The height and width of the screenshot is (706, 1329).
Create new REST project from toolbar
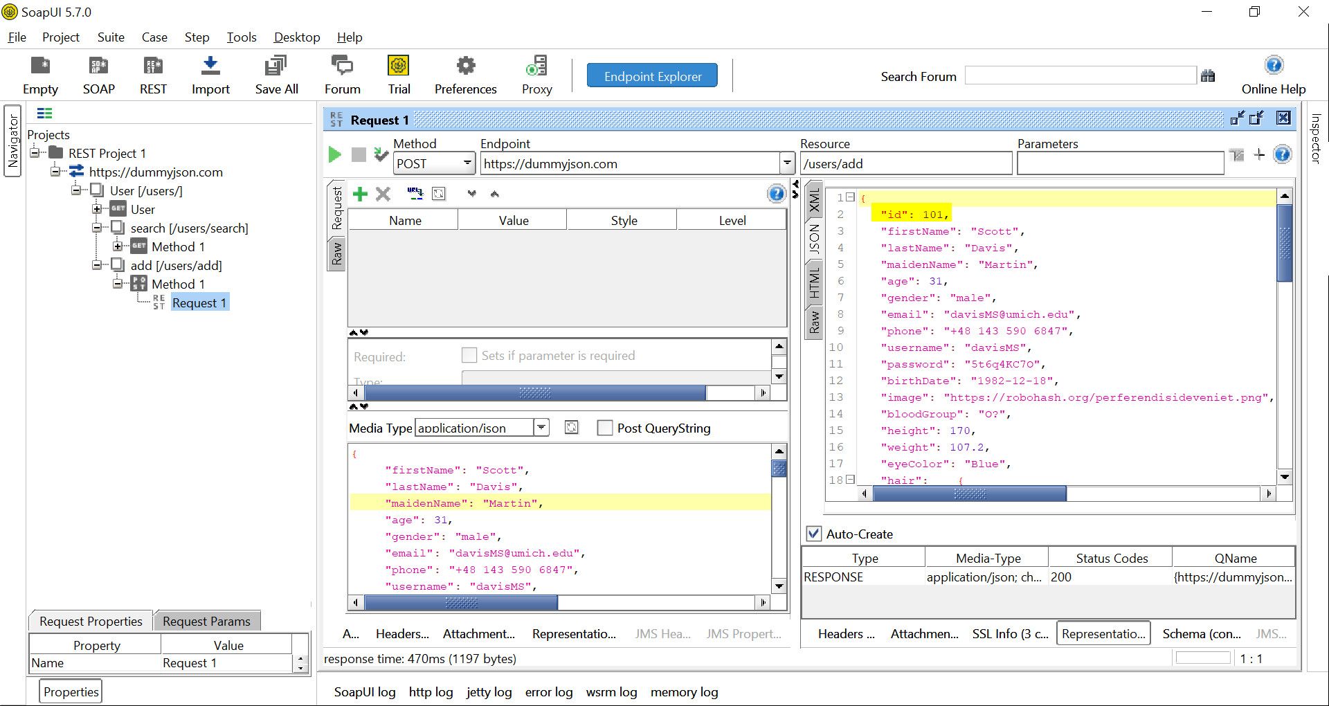(x=153, y=66)
